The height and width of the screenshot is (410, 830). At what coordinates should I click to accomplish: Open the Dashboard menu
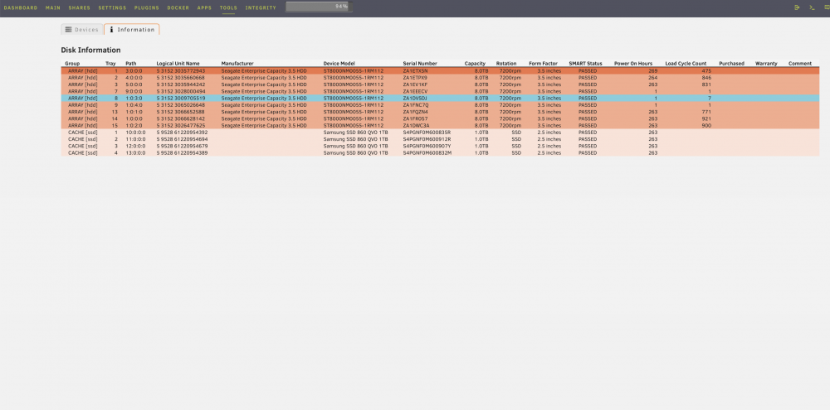coord(21,8)
